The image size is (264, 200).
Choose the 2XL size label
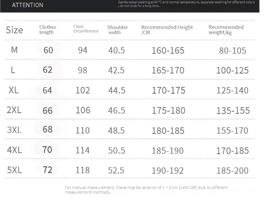pyautogui.click(x=14, y=110)
